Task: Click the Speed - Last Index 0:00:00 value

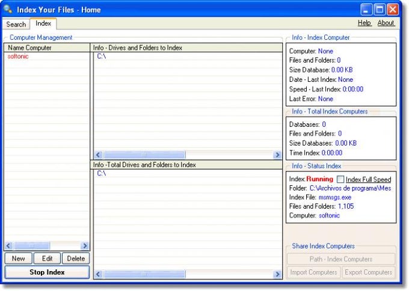Action: (353, 89)
